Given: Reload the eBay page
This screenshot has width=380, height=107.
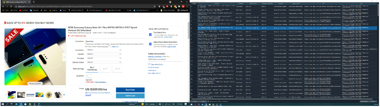Looking at the screenshot, I should click(x=11, y=6).
